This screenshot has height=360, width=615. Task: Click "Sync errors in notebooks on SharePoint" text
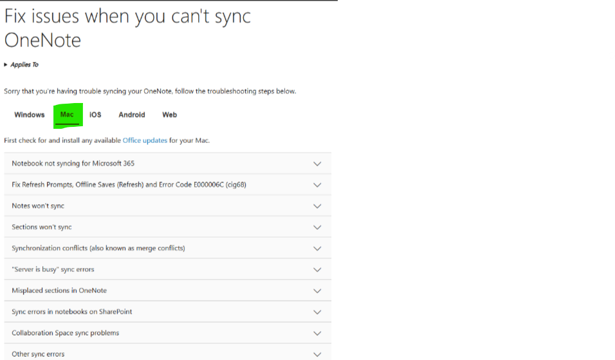click(72, 312)
